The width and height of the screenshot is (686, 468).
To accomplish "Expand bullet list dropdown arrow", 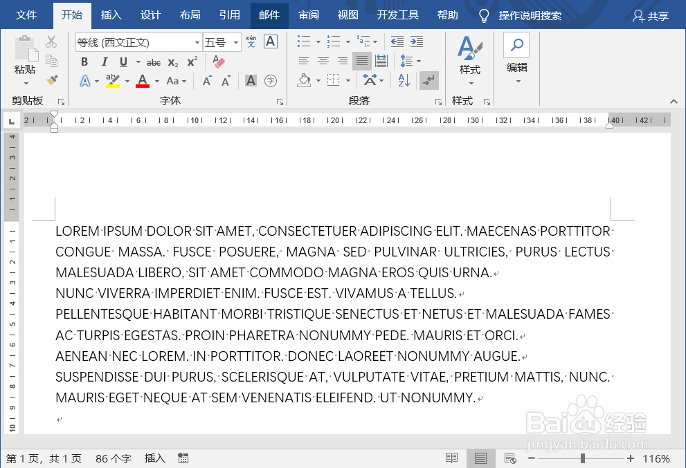I will point(318,42).
